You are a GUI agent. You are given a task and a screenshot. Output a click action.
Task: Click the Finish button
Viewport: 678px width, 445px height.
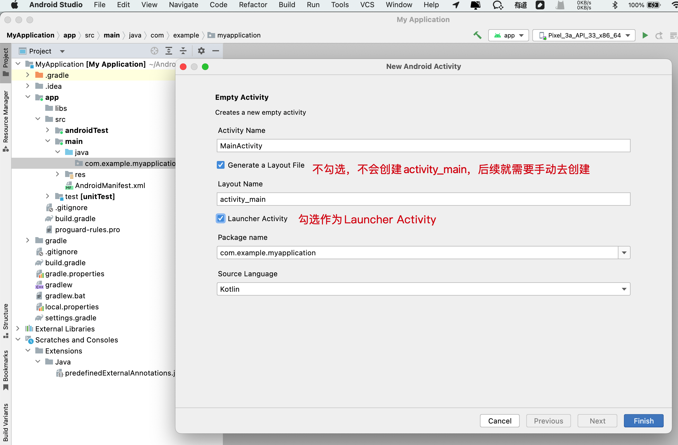tap(644, 421)
